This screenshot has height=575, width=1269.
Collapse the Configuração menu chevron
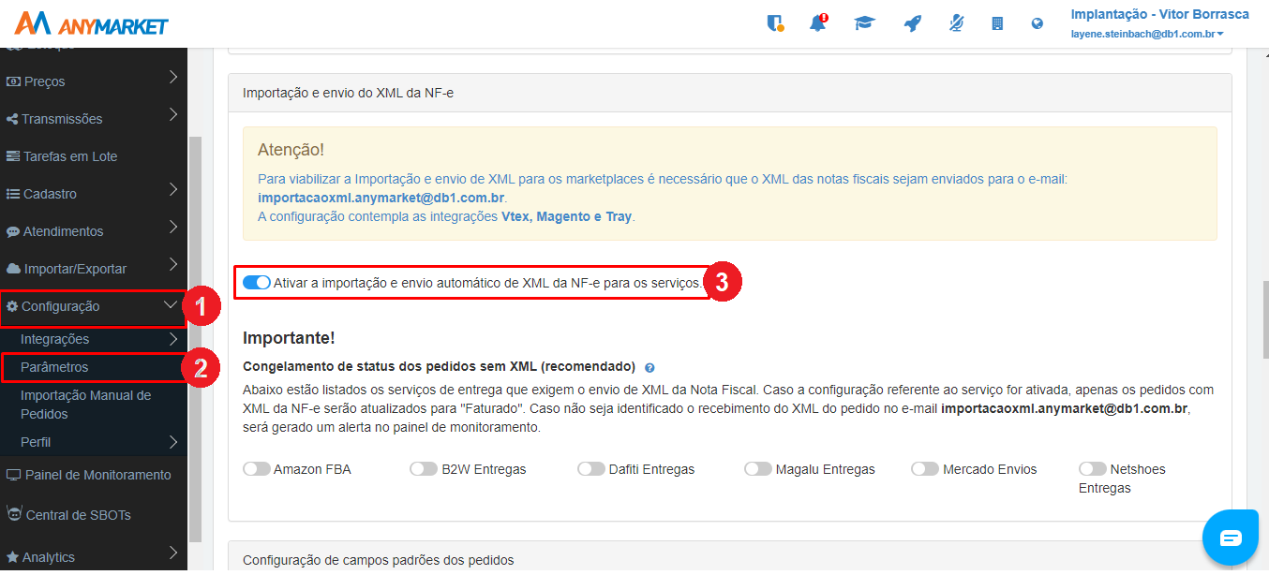pos(171,304)
